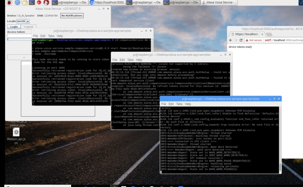Select the https://localhost browser tab
Image resolution: width=303 pixels, height=187 pixels.
click(x=246, y=34)
